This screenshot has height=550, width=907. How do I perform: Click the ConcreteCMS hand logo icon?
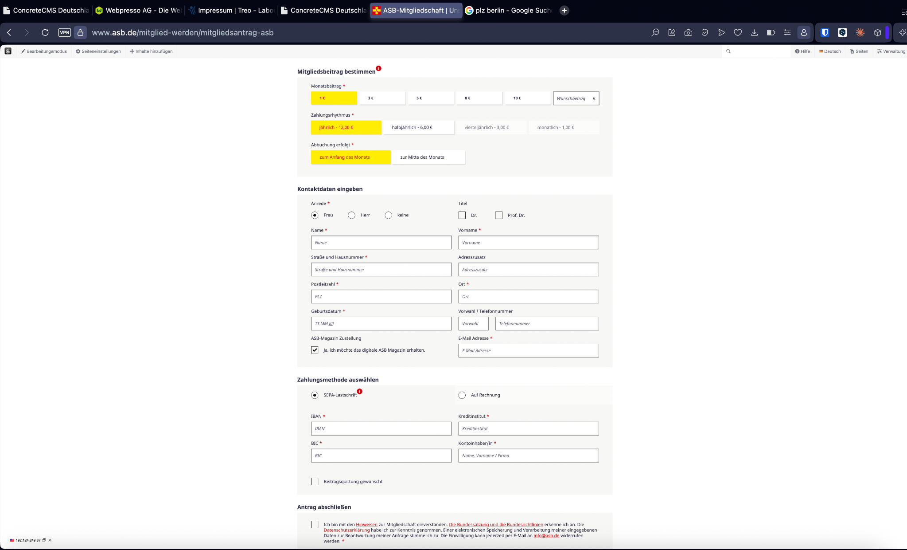[x=8, y=51]
